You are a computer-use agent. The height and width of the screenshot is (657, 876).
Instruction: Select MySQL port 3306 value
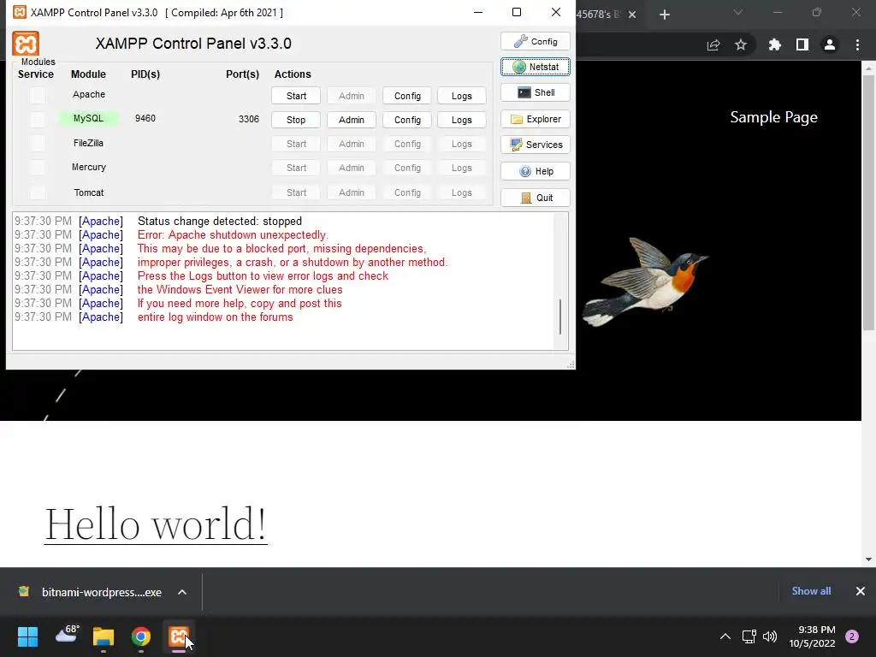pyautogui.click(x=249, y=119)
